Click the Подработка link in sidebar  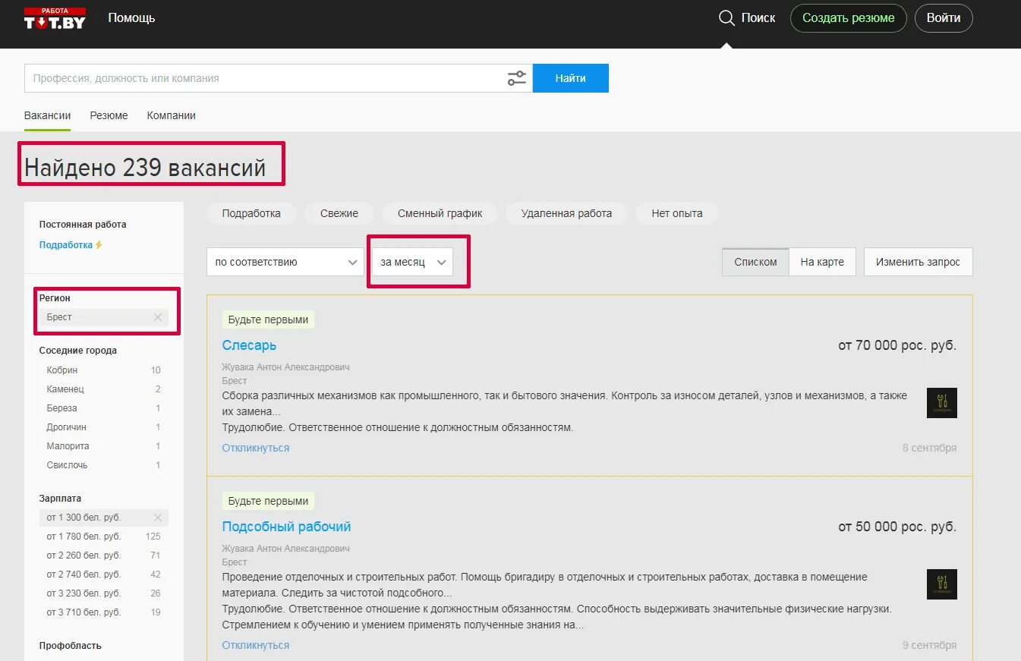(x=66, y=245)
